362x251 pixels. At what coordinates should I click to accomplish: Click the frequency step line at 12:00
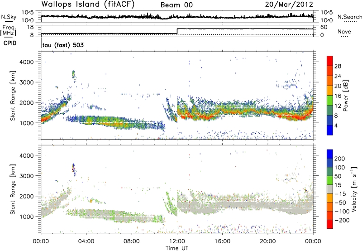[177, 31]
